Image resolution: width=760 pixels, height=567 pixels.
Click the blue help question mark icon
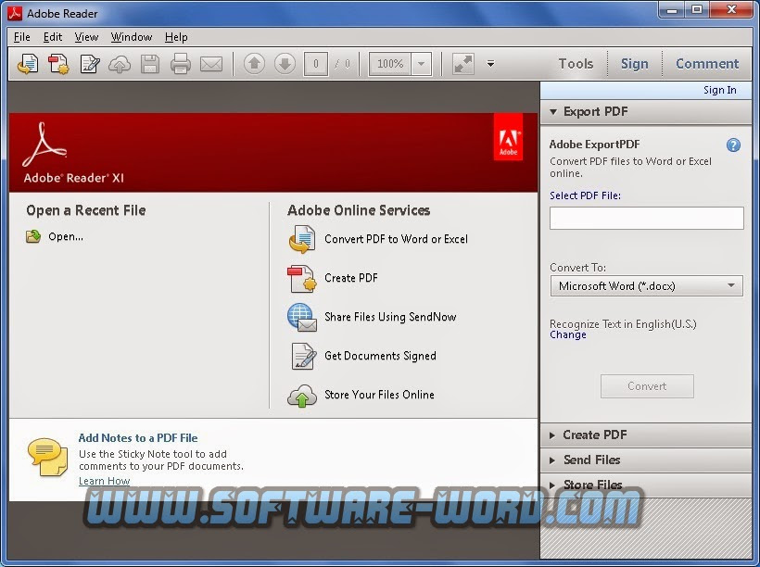point(733,145)
